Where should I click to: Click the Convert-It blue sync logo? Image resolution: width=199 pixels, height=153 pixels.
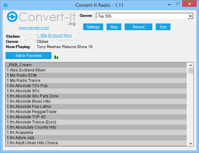point(12,17)
